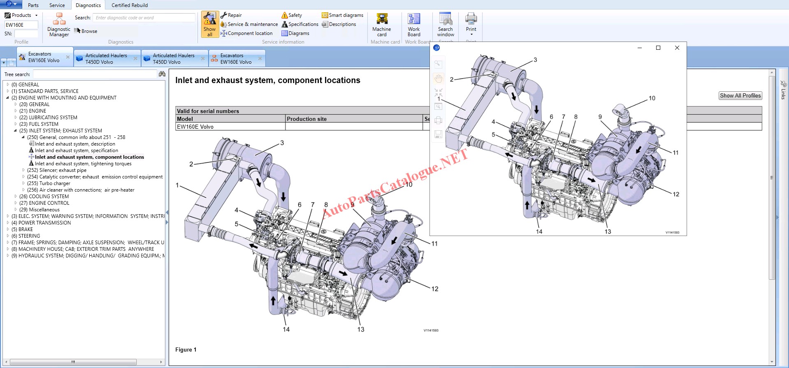Click the Machine card icon

tap(382, 25)
